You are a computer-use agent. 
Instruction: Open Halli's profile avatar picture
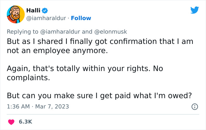point(15,14)
